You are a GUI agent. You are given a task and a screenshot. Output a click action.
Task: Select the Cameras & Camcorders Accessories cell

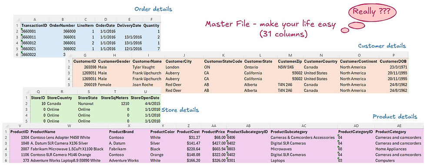pyautogui.click(x=303, y=137)
